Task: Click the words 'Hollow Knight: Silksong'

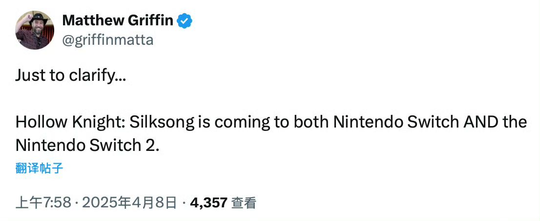Action: pyautogui.click(x=105, y=123)
